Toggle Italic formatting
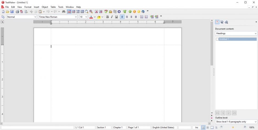 click(x=112, y=17)
